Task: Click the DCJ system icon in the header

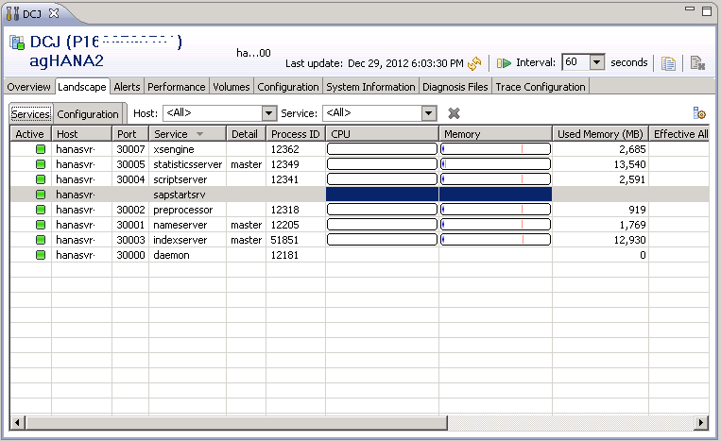Action: coord(17,43)
